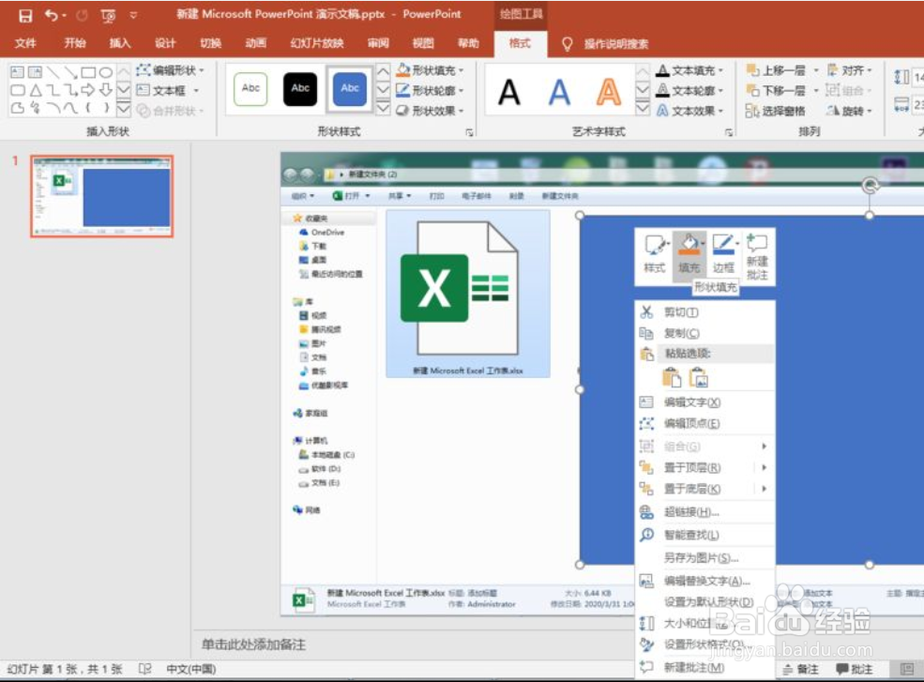924x682 pixels.
Task: Apply the blue A WordArt style
Action: 559,92
